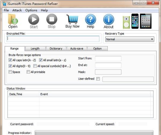Click the Event column header
Screen dimensions: 161x135
95,94
